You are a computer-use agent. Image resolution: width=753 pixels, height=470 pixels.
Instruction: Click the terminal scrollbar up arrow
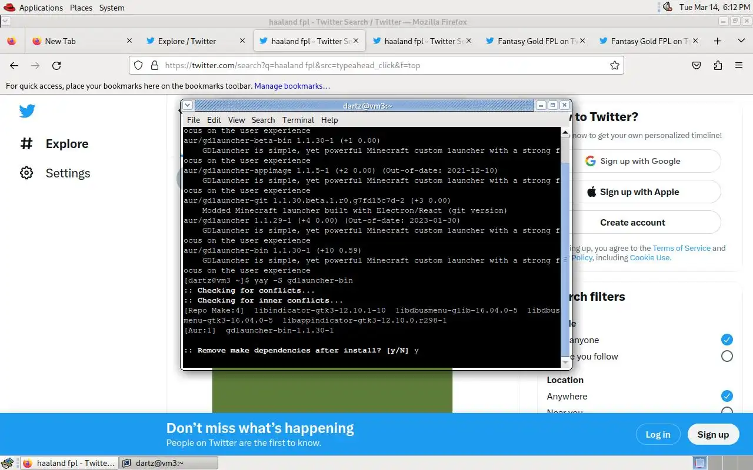coord(565,132)
